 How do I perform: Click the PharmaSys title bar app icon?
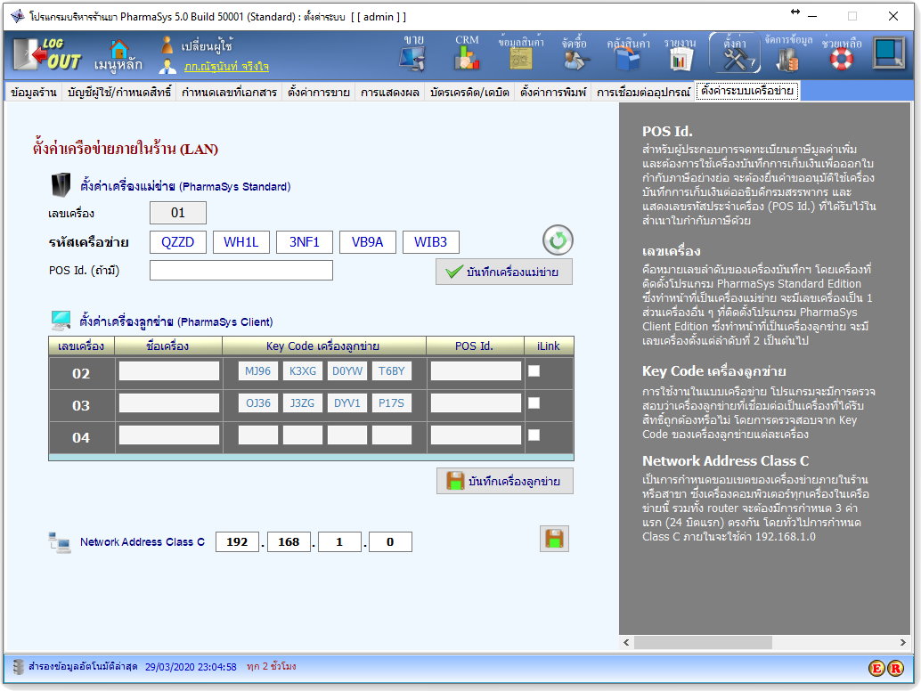coord(18,16)
